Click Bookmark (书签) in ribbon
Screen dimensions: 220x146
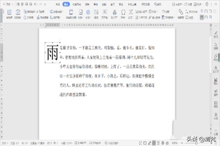click(190, 18)
